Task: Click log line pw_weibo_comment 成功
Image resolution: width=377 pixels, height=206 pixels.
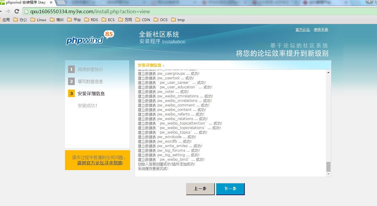Action: [173, 105]
